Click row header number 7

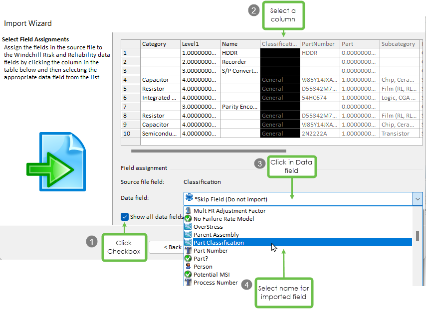(x=131, y=107)
